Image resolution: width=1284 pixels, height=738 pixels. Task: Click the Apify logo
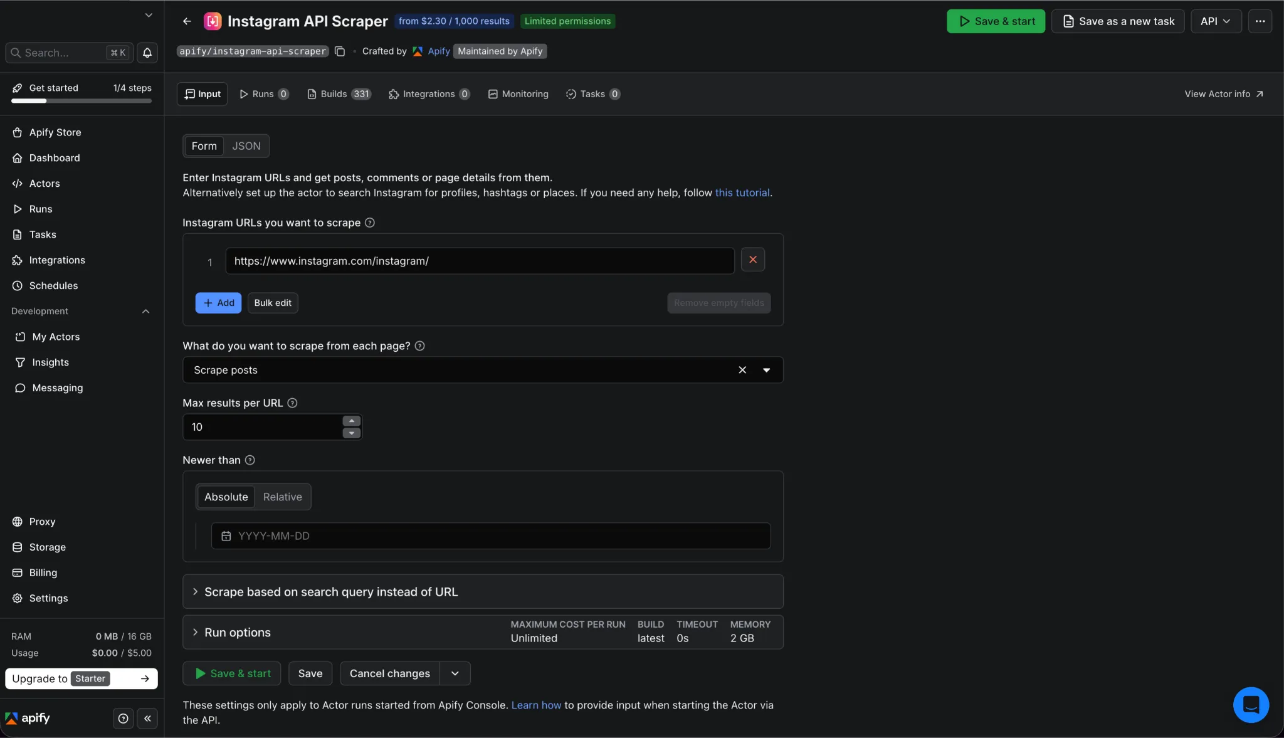pyautogui.click(x=28, y=719)
